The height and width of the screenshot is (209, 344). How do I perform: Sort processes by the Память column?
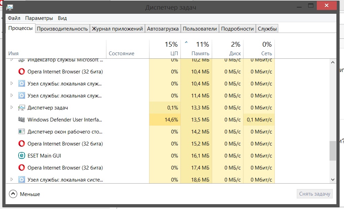coord(196,49)
